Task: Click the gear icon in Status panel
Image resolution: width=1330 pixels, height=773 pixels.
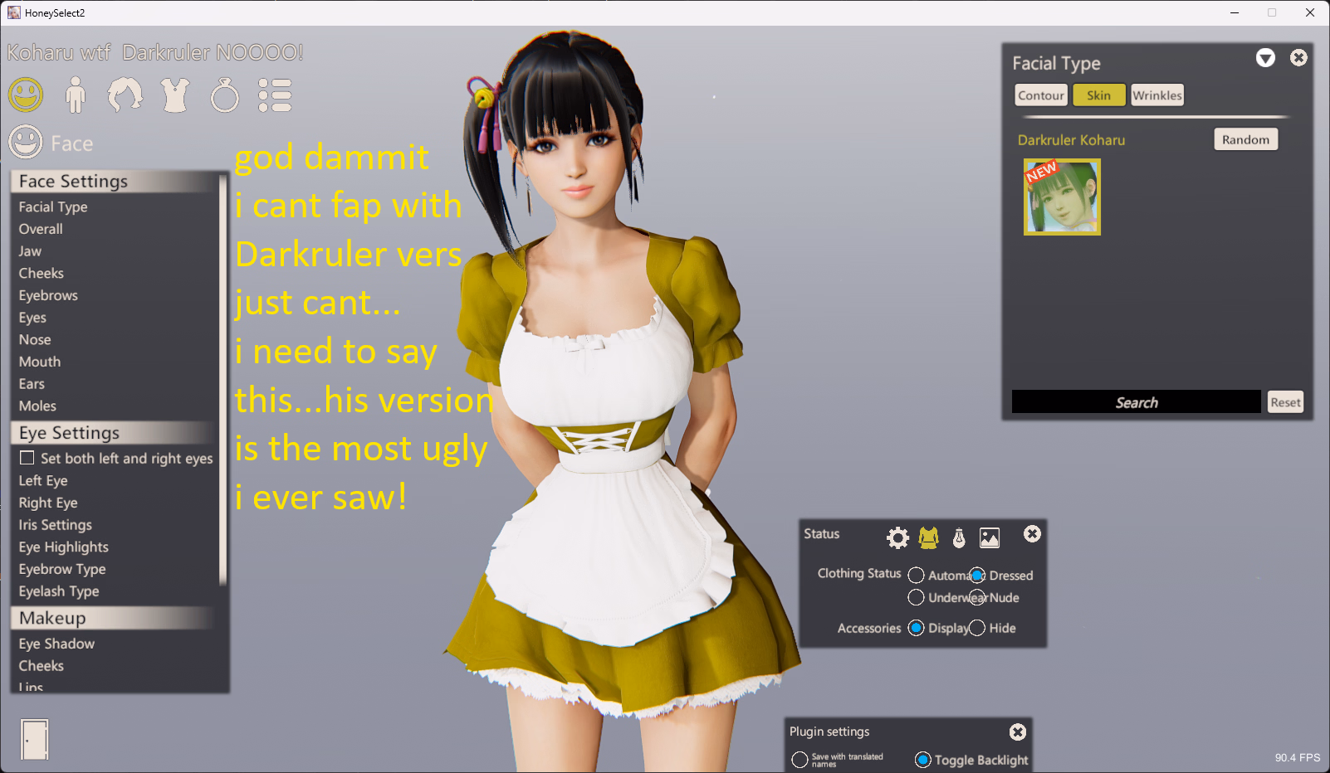Action: click(x=897, y=538)
